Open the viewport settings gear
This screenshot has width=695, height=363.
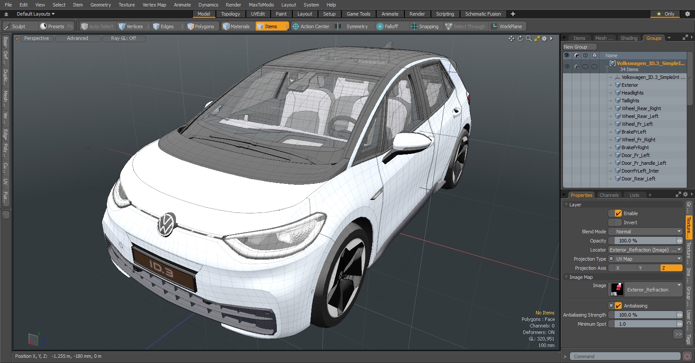(544, 39)
